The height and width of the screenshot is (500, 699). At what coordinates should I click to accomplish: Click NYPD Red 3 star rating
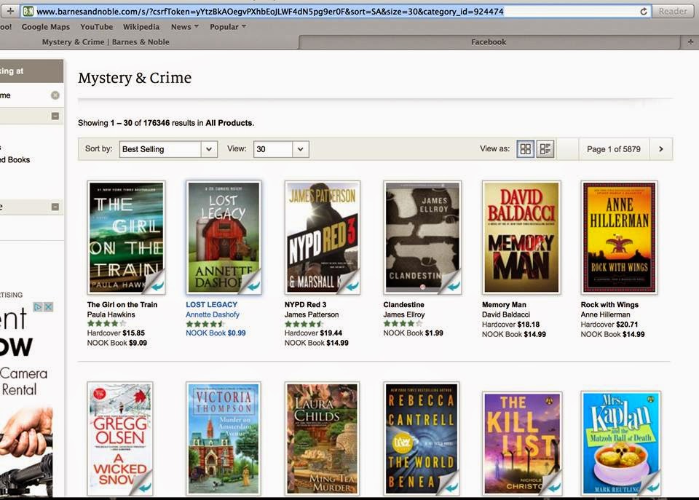pyautogui.click(x=304, y=324)
